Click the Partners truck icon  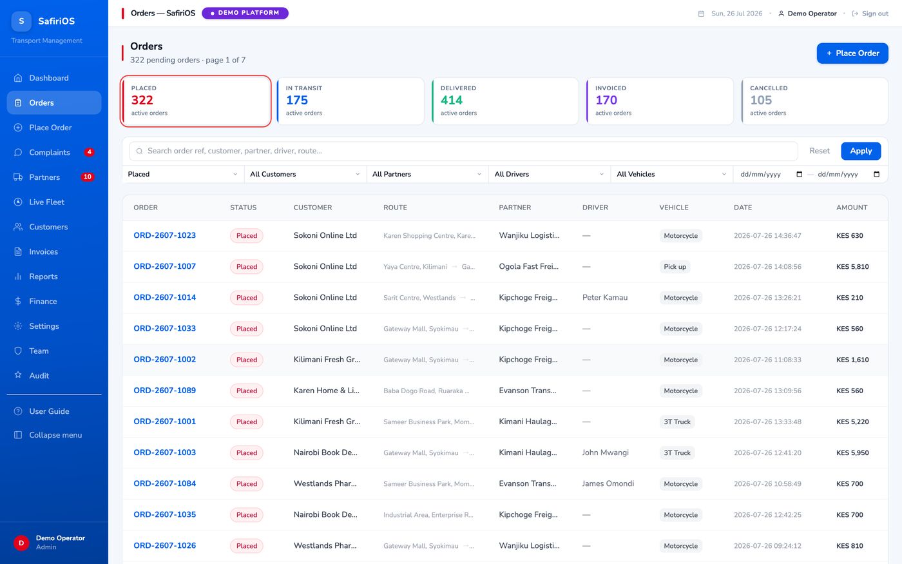coord(18,177)
